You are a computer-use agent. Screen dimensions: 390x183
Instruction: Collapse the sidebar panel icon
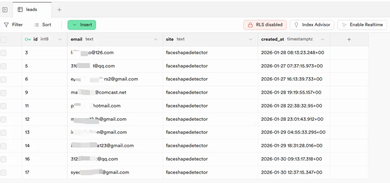pos(5,10)
